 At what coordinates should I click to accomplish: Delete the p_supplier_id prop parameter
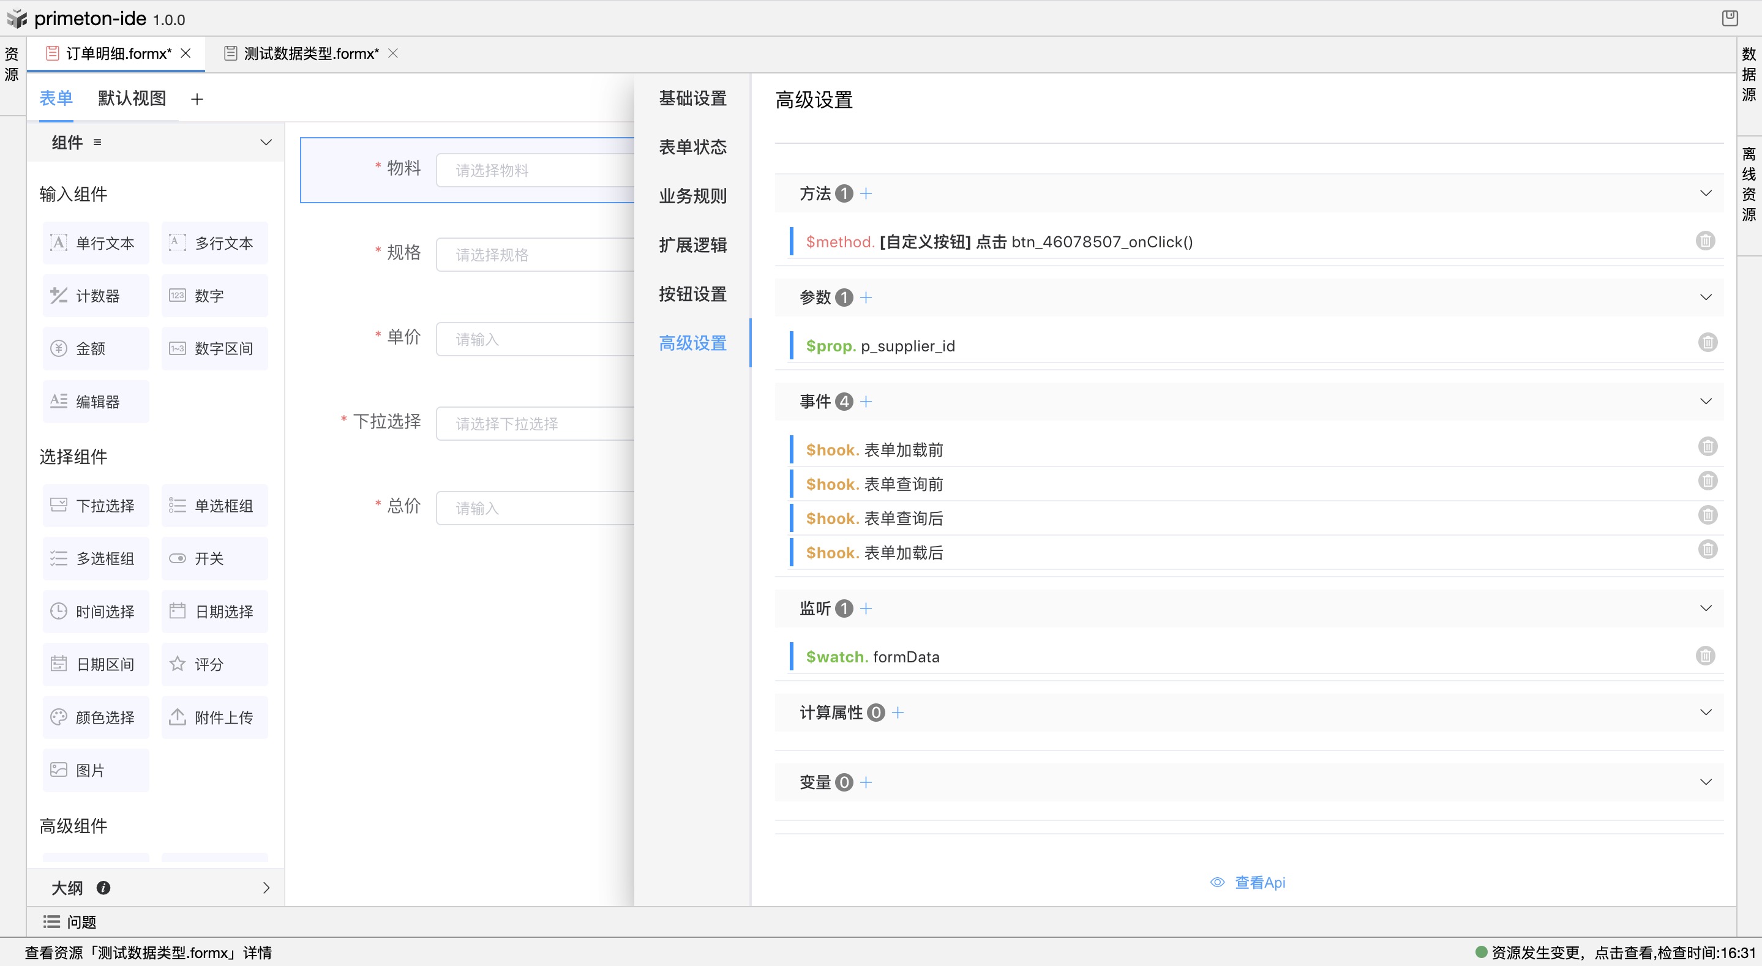pyautogui.click(x=1708, y=342)
